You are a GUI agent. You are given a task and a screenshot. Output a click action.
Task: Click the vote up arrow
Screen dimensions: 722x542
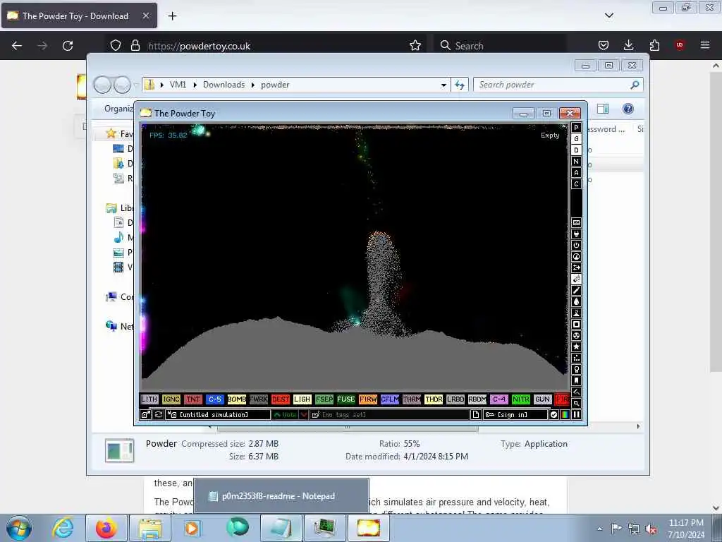coord(286,415)
